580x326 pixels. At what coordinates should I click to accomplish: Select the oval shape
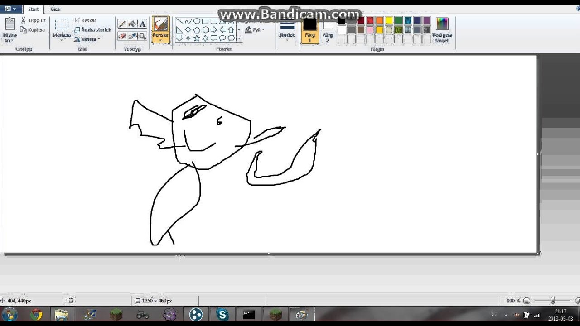pyautogui.click(x=197, y=21)
